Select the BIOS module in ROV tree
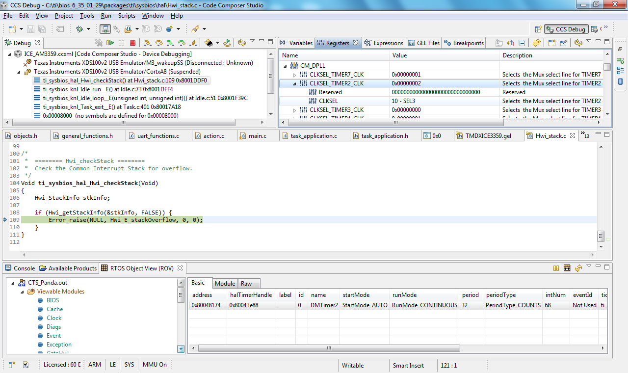 pyautogui.click(x=52, y=300)
